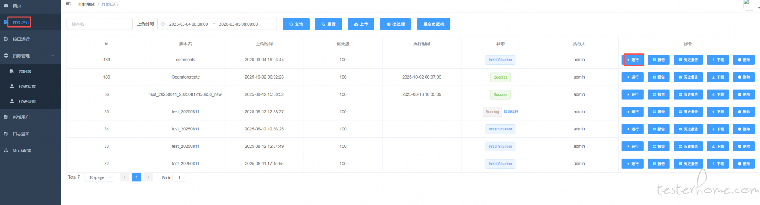The image size is (760, 205).
Task: Run the comments script
Action: 633,60
